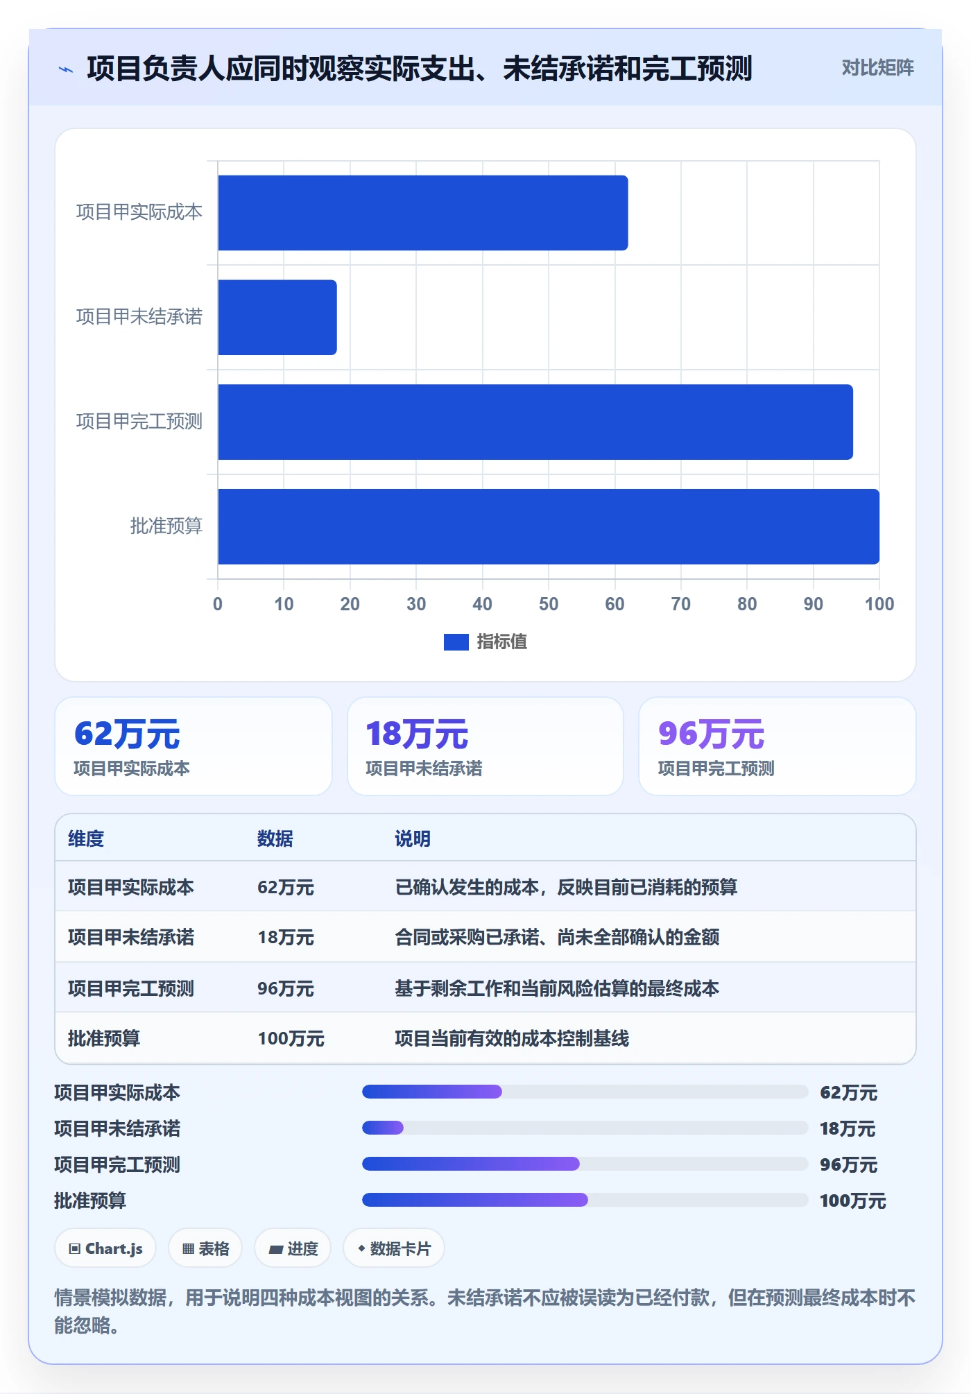The width and height of the screenshot is (971, 1394).
Task: Click description 基于剩余工作和当前风险估算的最终成本
Action: (x=557, y=988)
